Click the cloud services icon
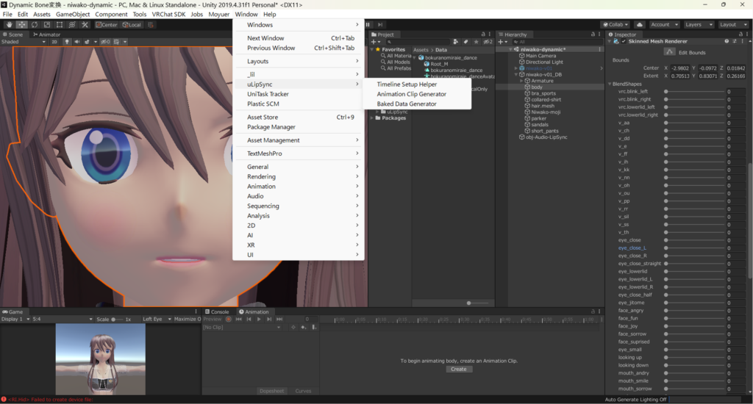 [x=639, y=24]
